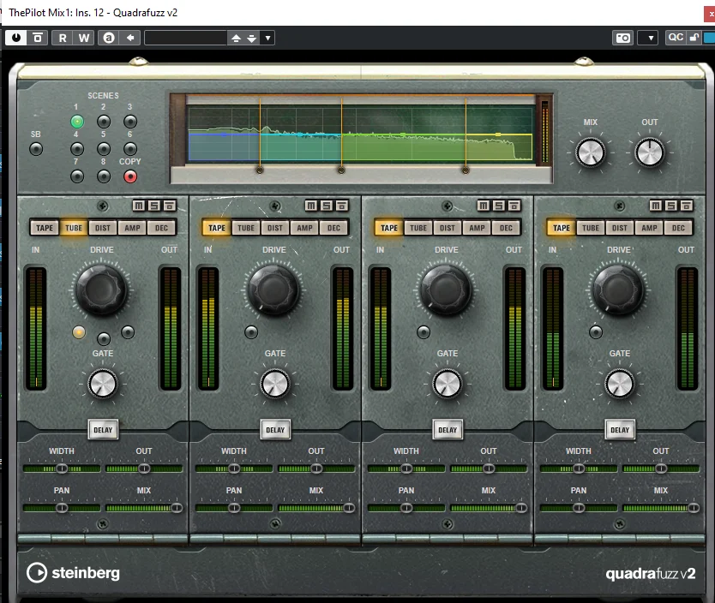Enable Read automation (R)
The height and width of the screenshot is (603, 715).
[x=63, y=38]
